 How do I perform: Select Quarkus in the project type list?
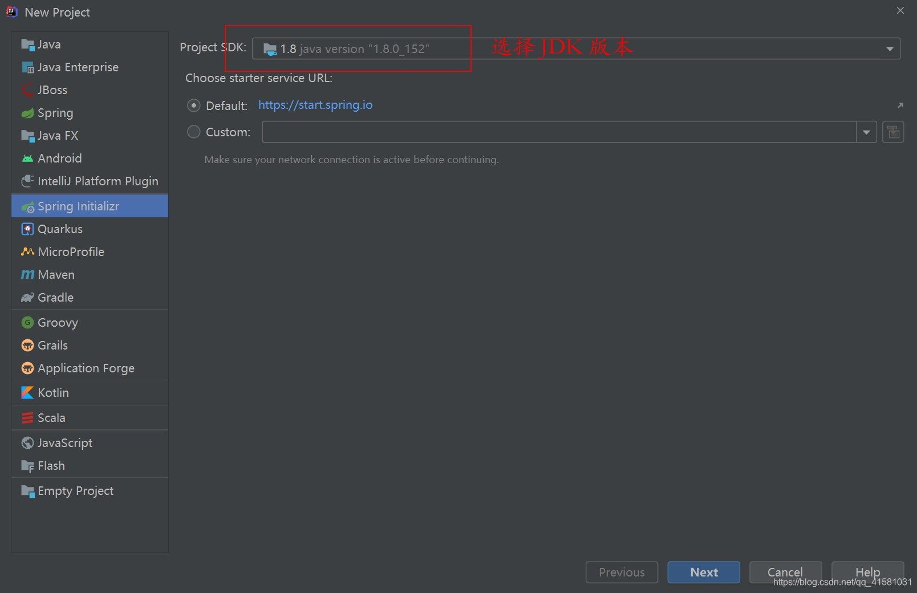pyautogui.click(x=90, y=229)
